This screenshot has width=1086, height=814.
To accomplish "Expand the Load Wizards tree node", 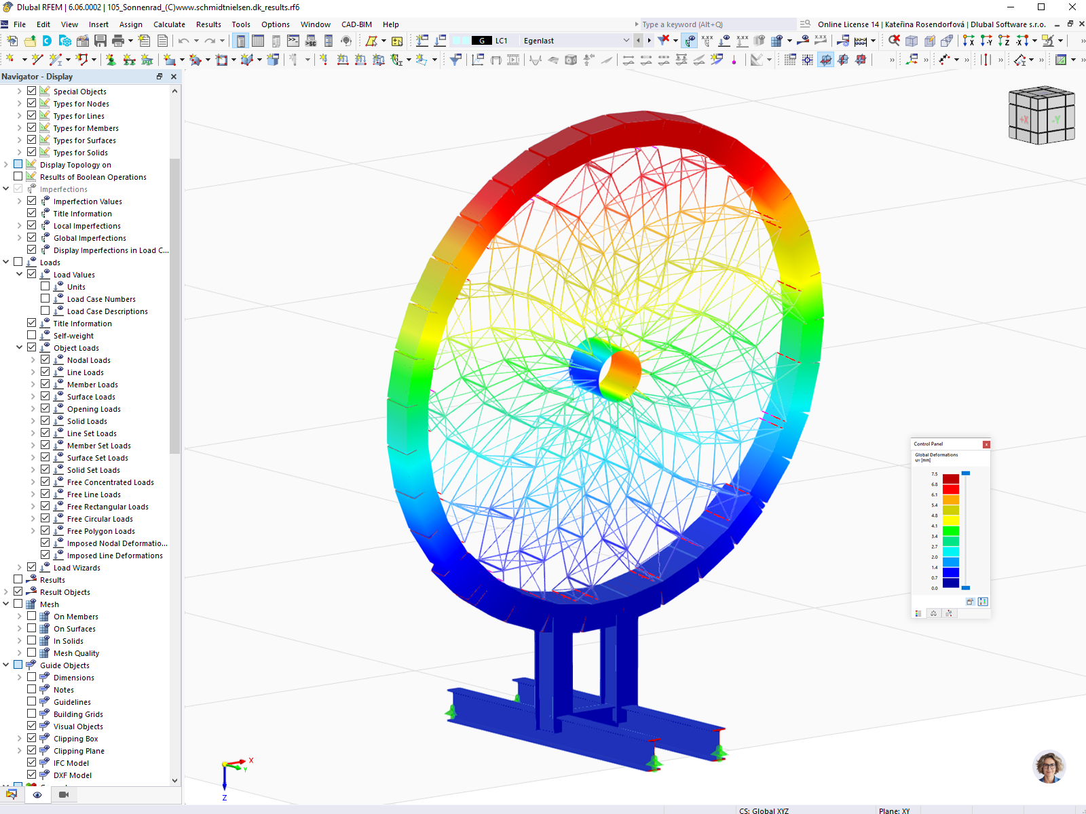I will click(20, 567).
